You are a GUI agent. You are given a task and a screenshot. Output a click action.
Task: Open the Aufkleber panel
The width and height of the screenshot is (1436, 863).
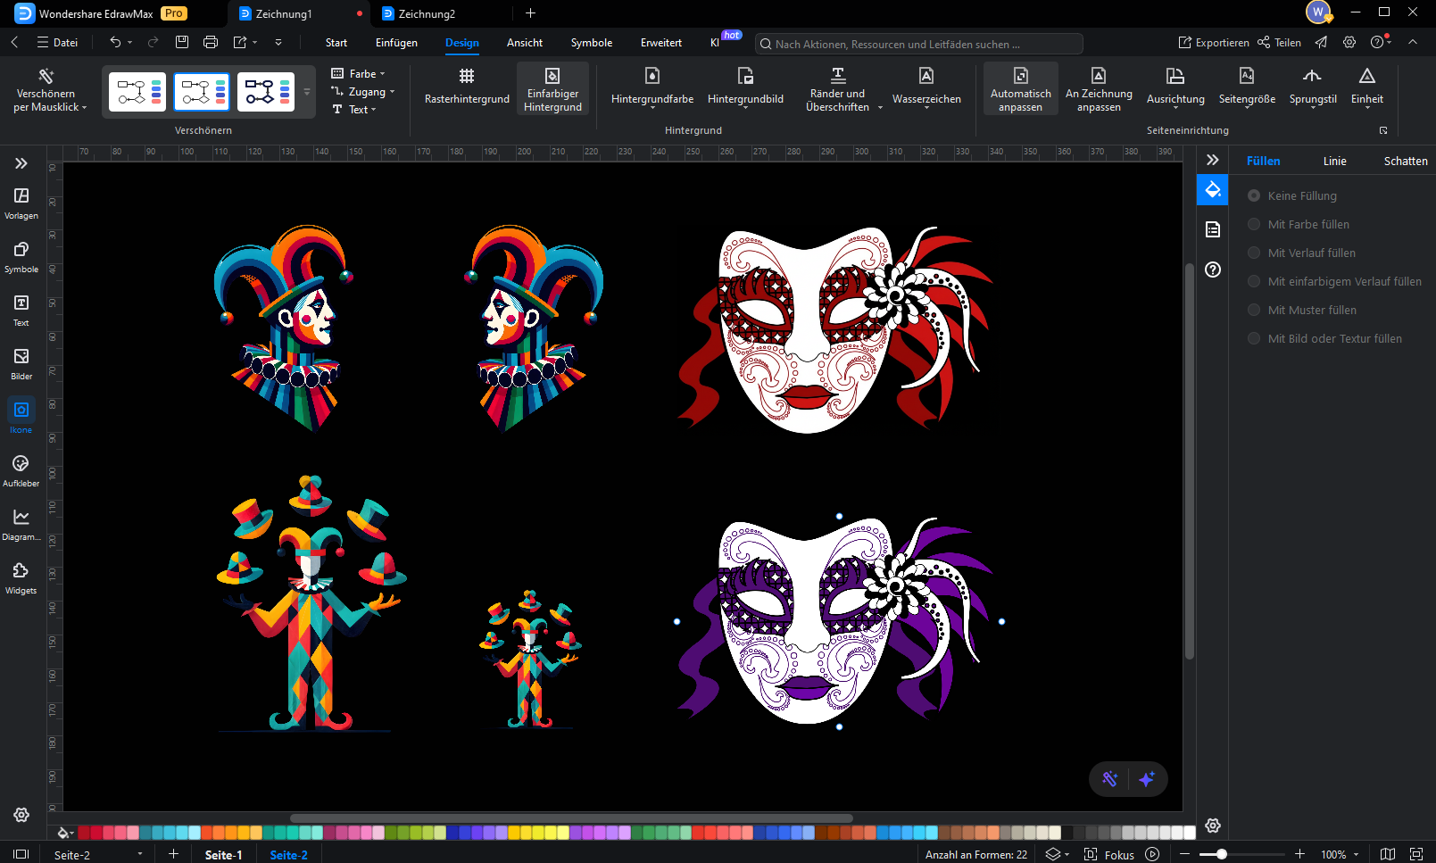tap(21, 471)
